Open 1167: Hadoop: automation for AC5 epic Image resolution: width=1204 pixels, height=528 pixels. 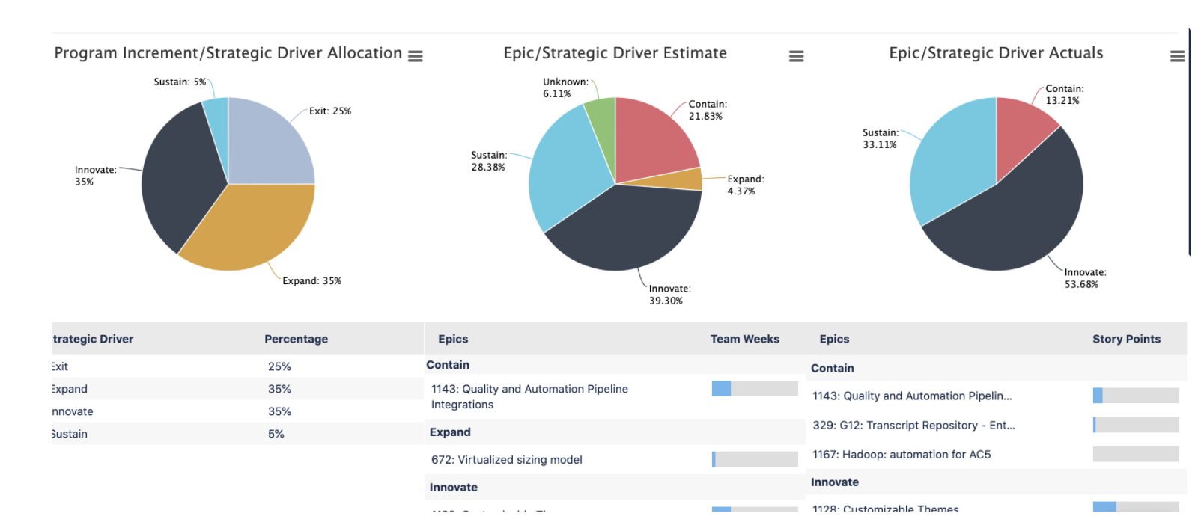[902, 454]
